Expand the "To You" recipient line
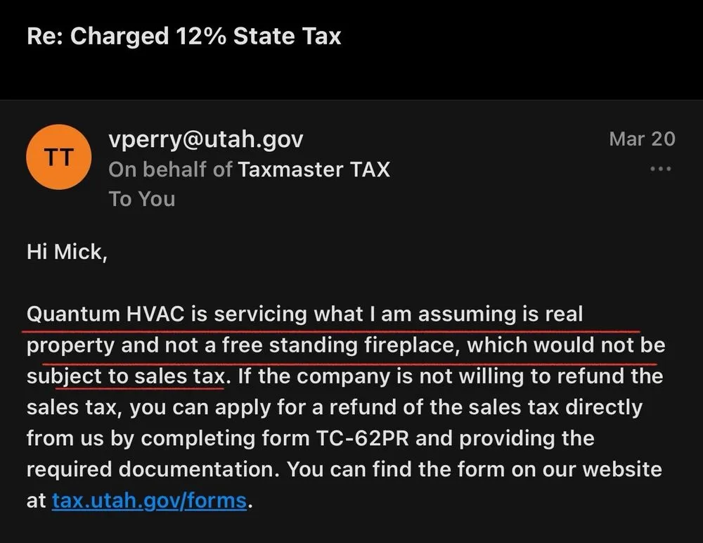 (142, 199)
